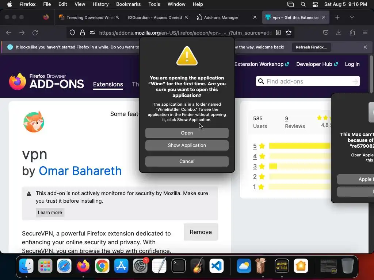This screenshot has width=374, height=280.
Task: Expand the list all tabs chevron
Action: point(352,17)
